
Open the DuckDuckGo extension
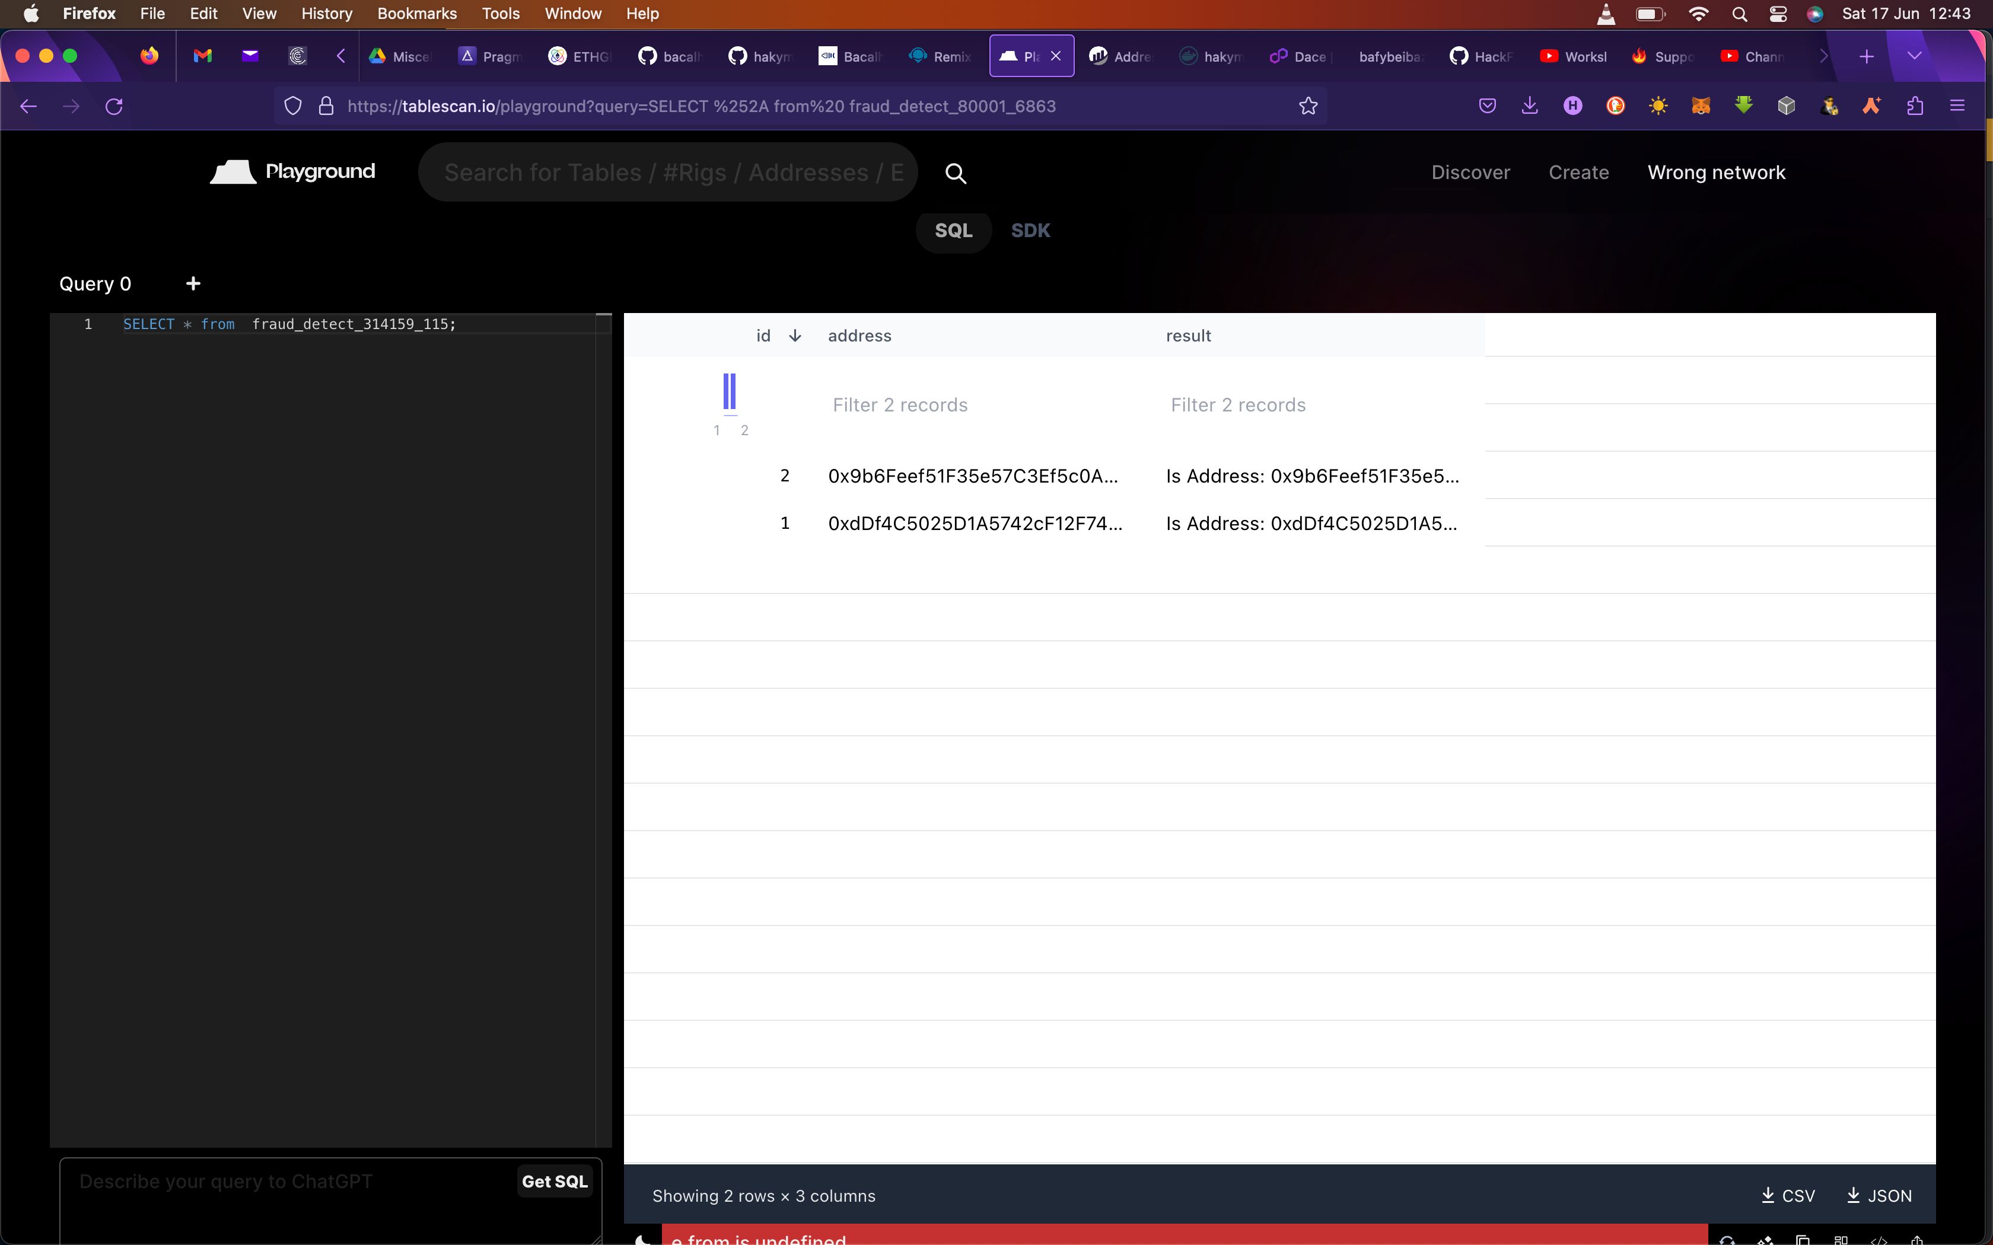point(1615,106)
